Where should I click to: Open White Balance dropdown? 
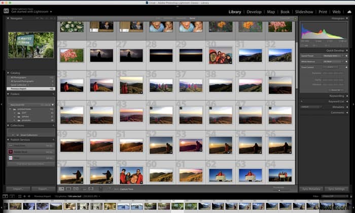334,61
